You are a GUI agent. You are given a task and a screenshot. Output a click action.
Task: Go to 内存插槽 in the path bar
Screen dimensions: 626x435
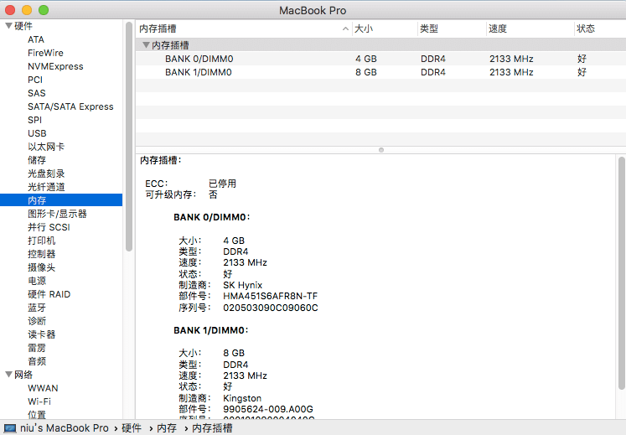[212, 428]
